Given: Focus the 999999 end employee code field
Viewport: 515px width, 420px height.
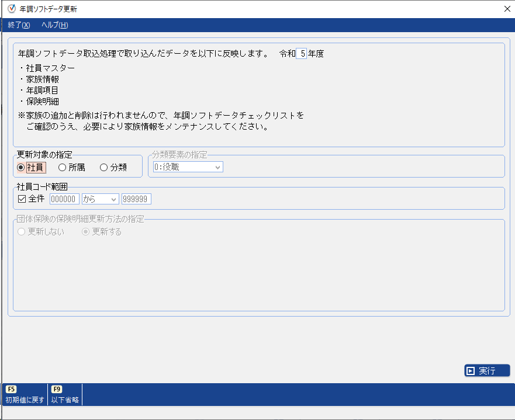Looking at the screenshot, I should (x=136, y=199).
